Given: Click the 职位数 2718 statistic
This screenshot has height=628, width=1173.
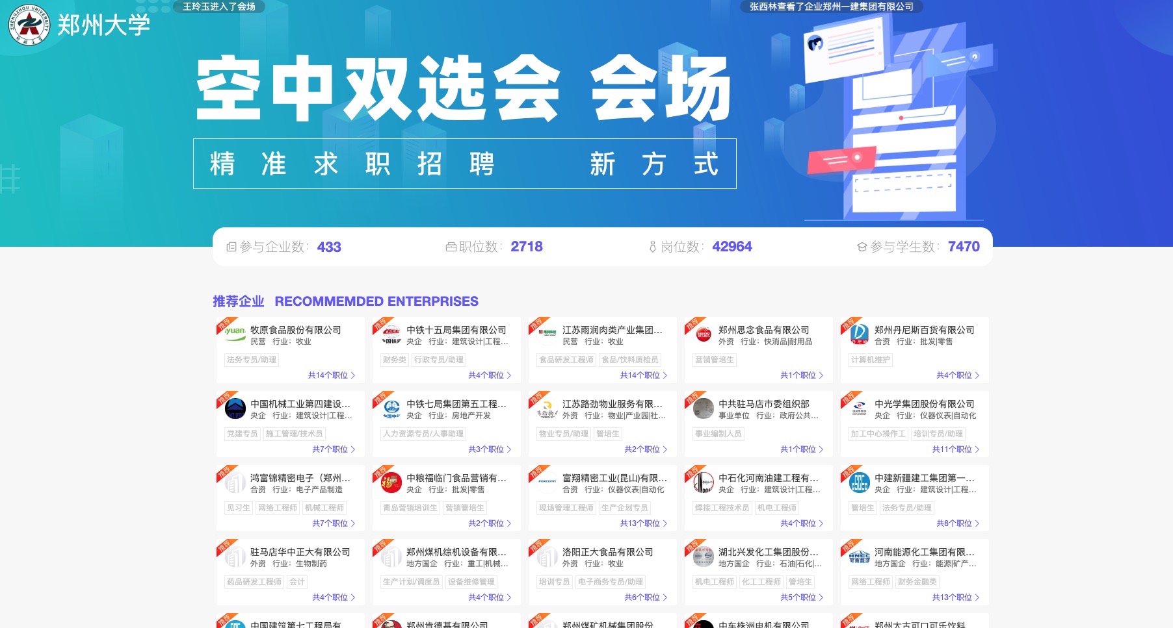Looking at the screenshot, I should [494, 247].
